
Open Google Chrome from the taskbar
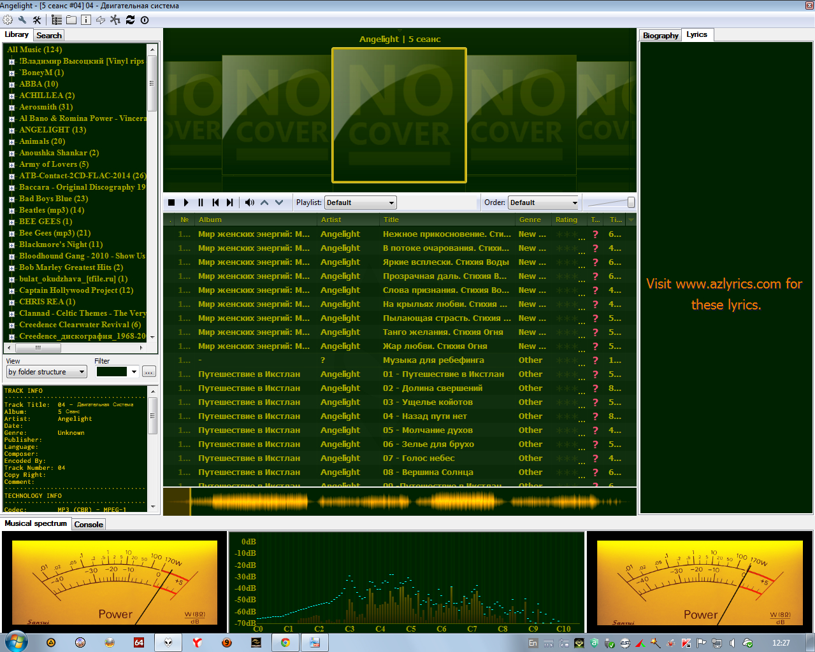[285, 642]
